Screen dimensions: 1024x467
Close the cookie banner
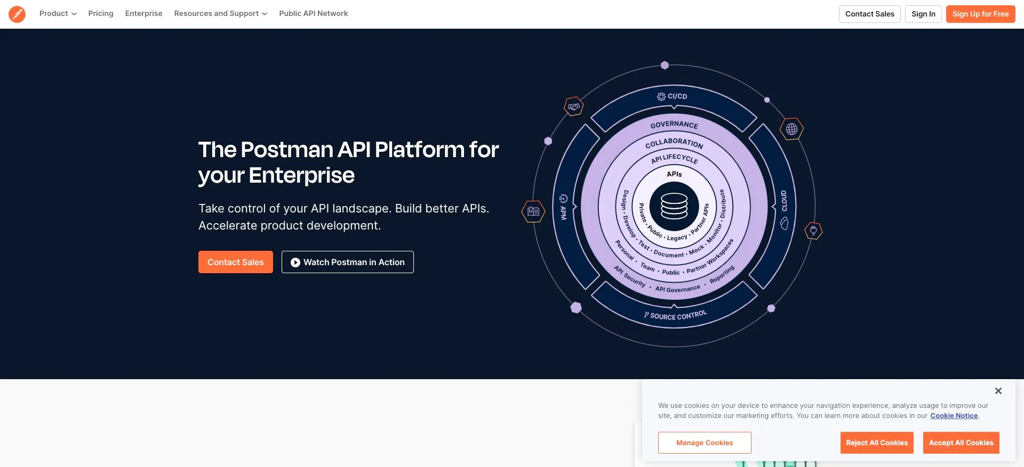tap(998, 391)
